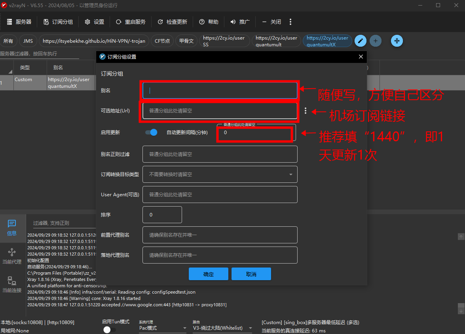Click the pencil edit subscription icon
Image resolution: width=465 pixels, height=334 pixels.
[x=360, y=41]
